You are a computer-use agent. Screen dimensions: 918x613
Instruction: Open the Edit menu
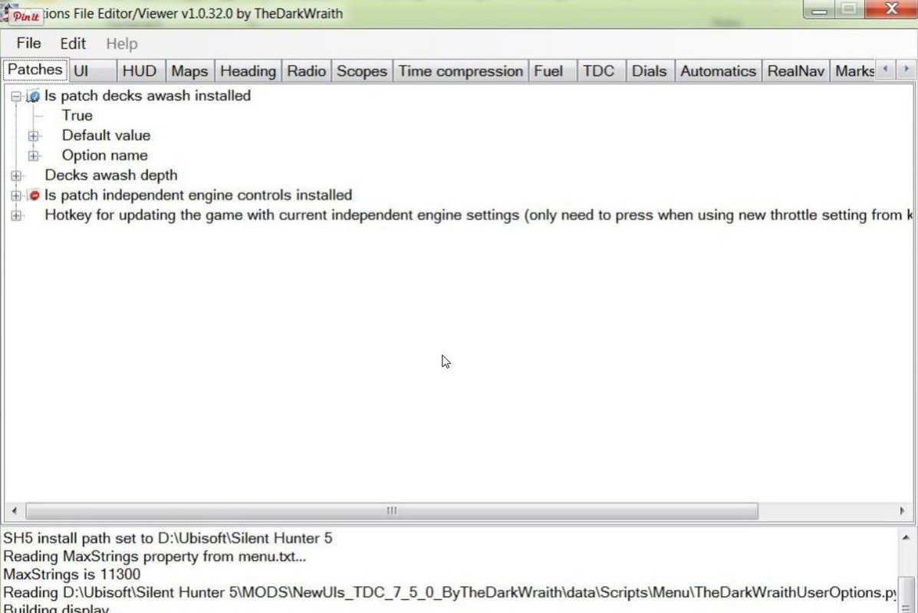coord(73,44)
